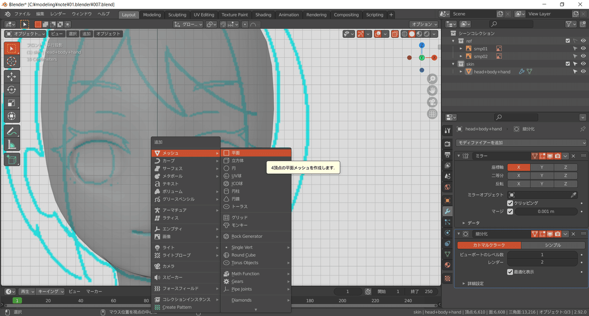Toggle camera view gizmo
This screenshot has width=589, height=316.
click(x=432, y=102)
